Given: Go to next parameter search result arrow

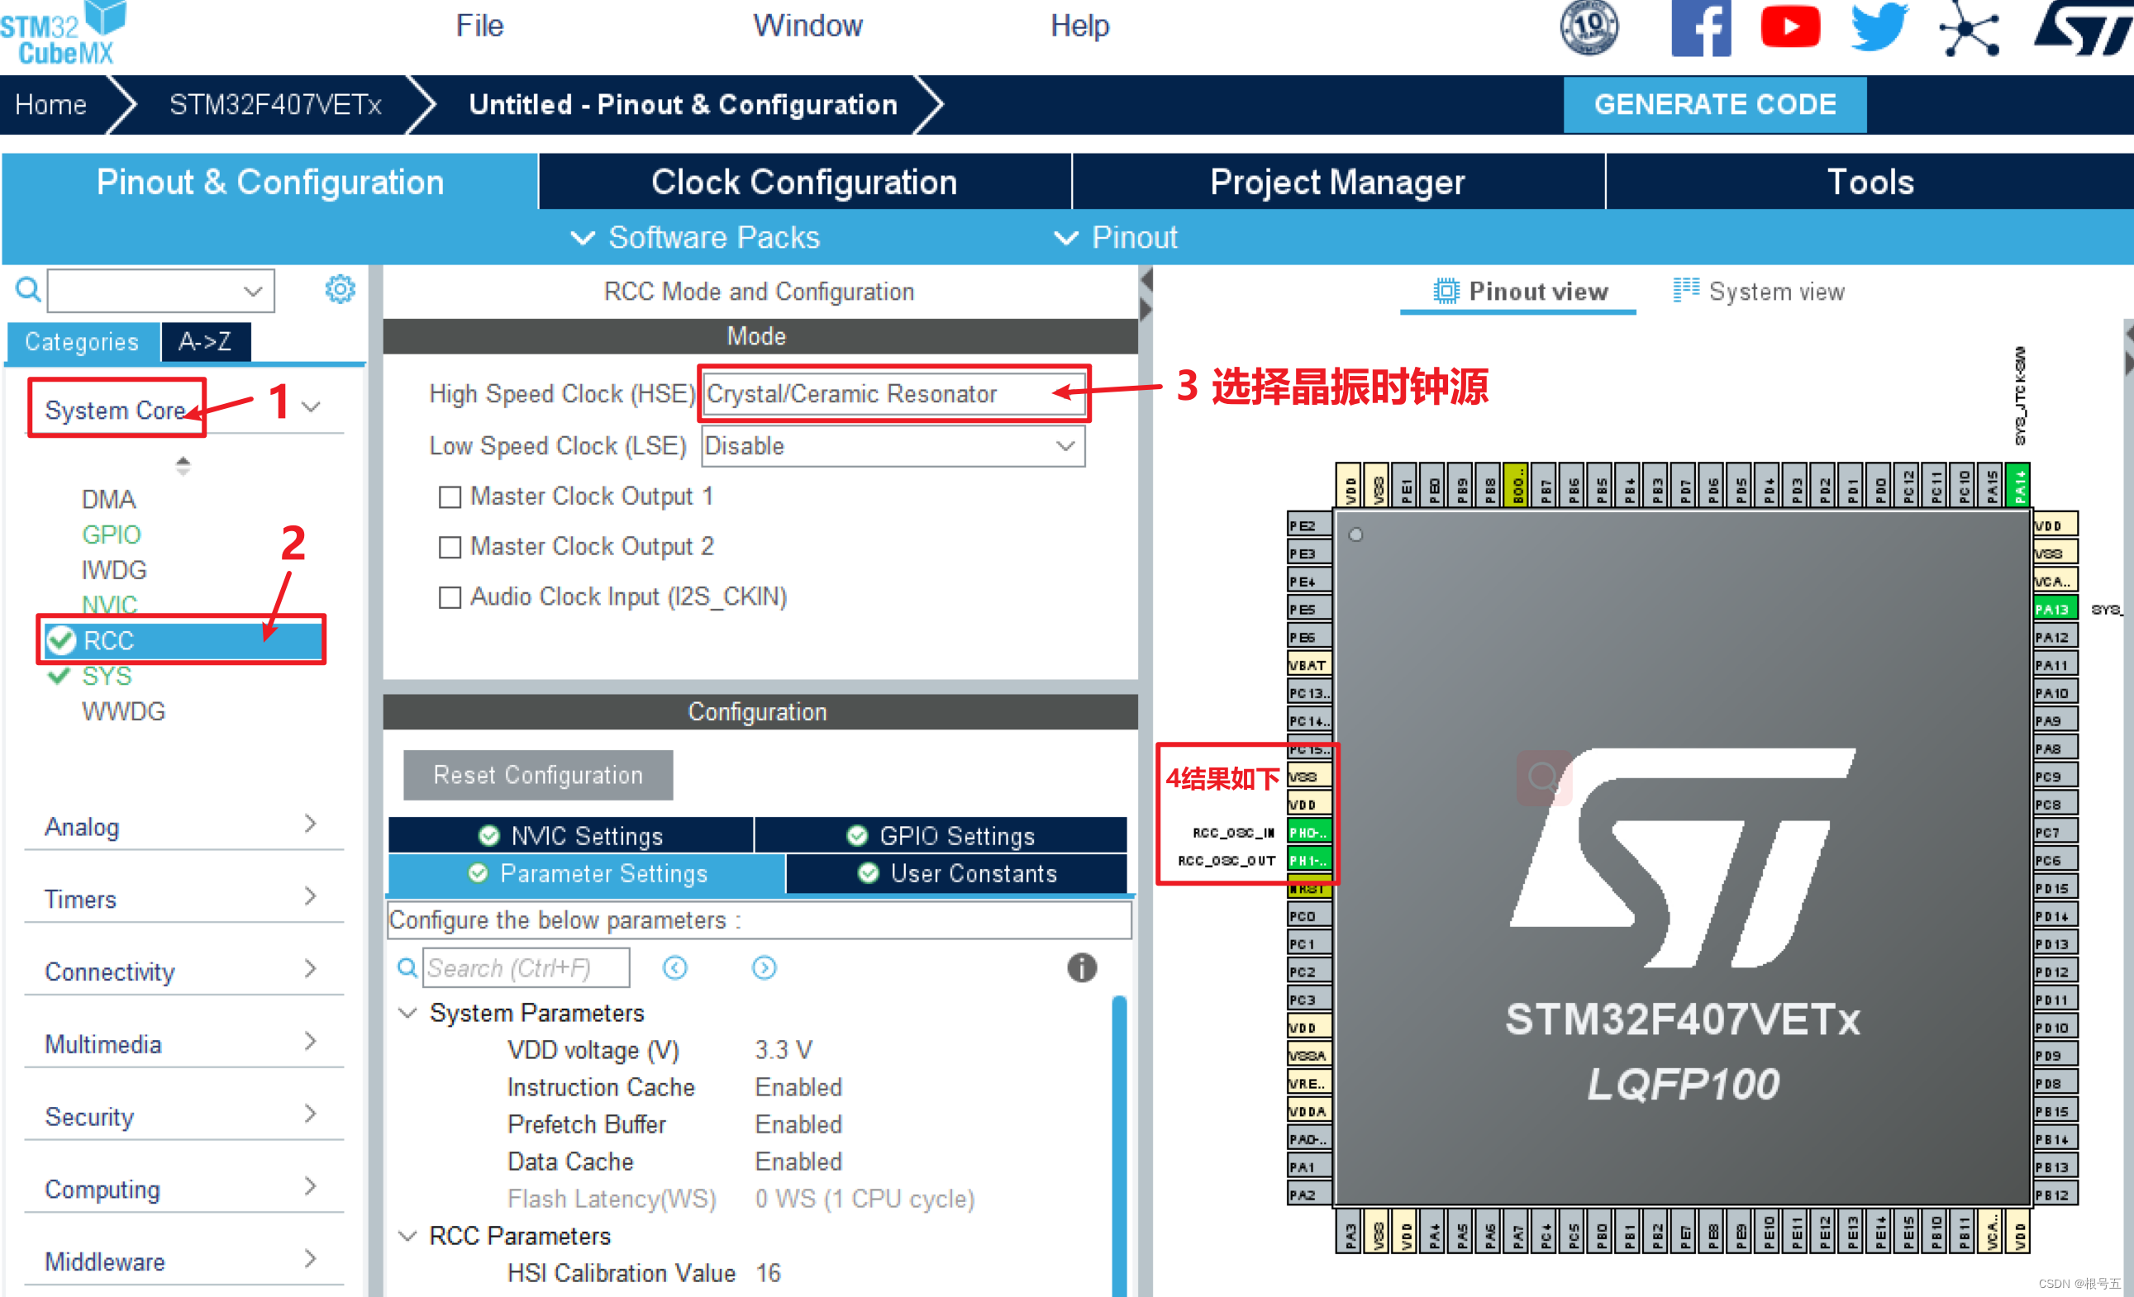Looking at the screenshot, I should click(x=763, y=967).
